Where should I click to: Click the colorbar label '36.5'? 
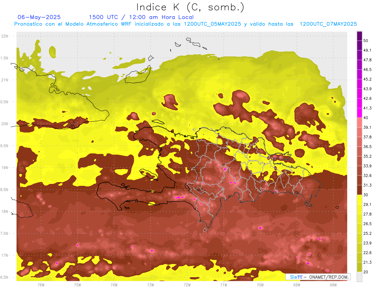pos(367,147)
